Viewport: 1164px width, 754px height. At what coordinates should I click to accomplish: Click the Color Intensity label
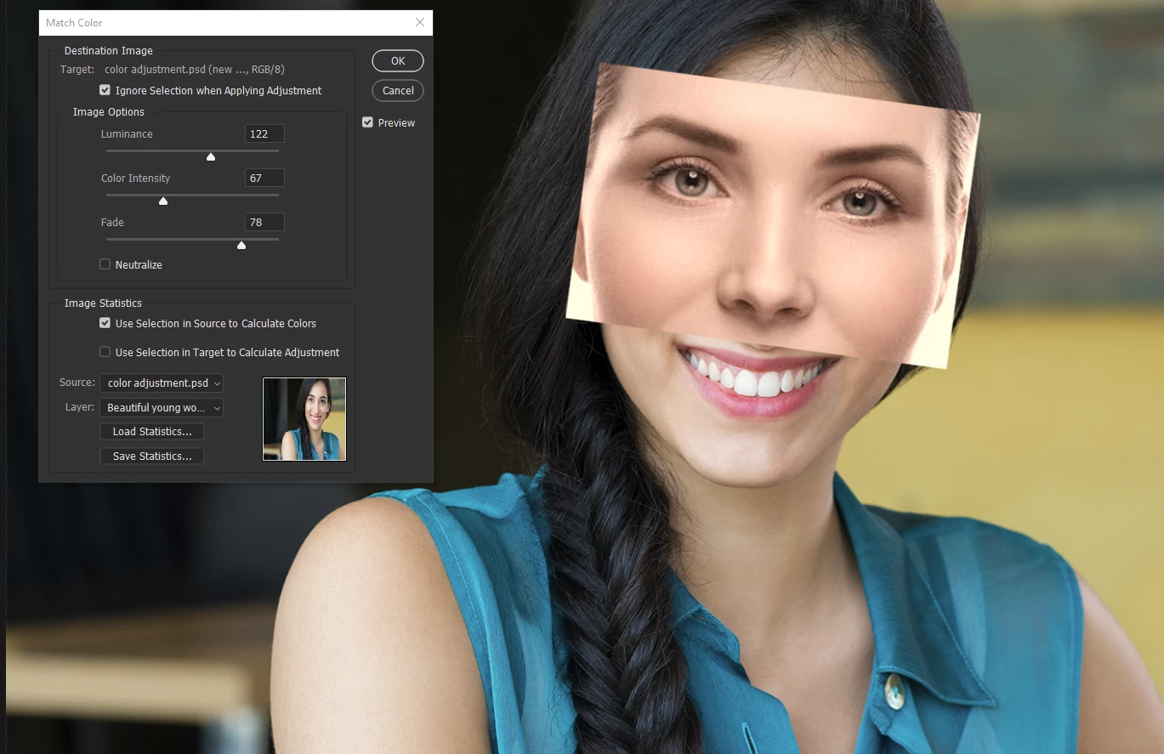click(x=135, y=179)
